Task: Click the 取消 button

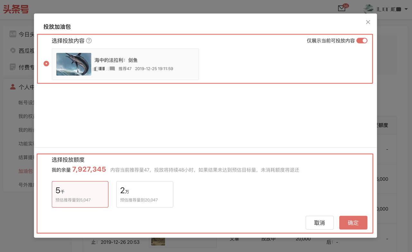Action: click(x=320, y=223)
